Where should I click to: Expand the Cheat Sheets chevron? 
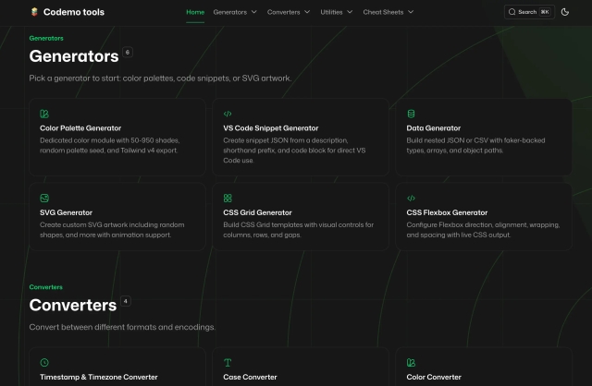point(411,12)
